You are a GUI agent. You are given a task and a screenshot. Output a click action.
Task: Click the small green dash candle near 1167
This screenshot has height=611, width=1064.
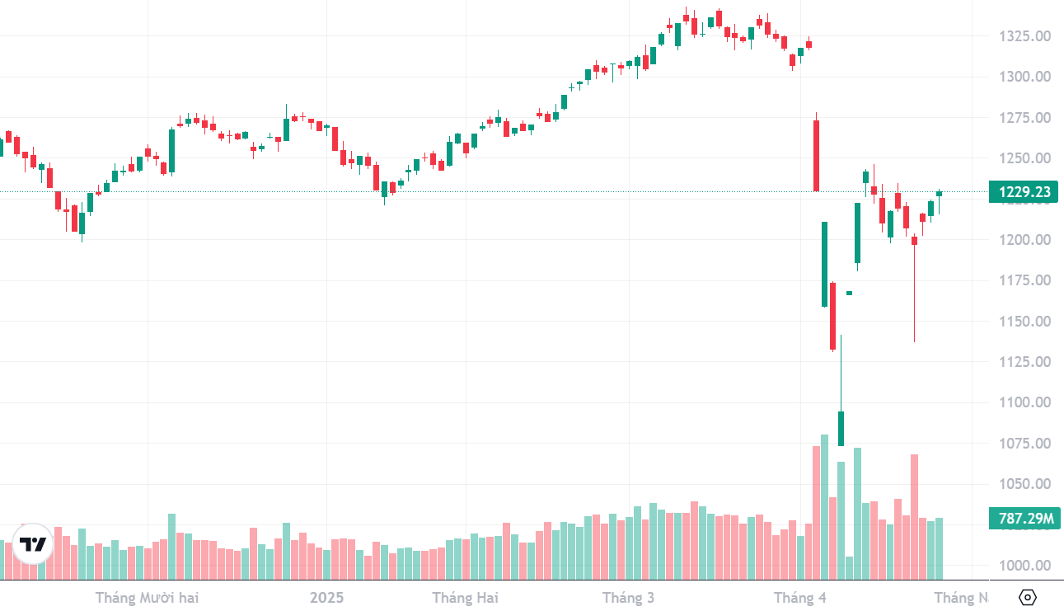[x=850, y=293]
